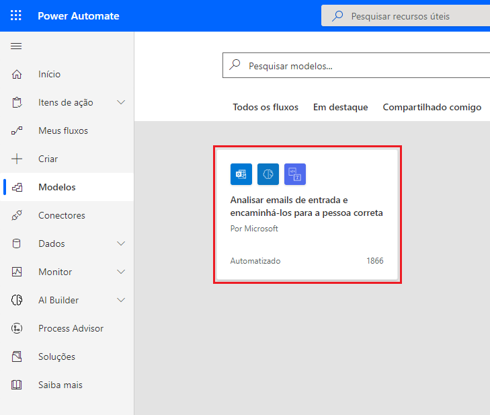Viewport: 490px width, 415px height.
Task: Collapse the navigation hamburger menu
Action: pos(16,46)
